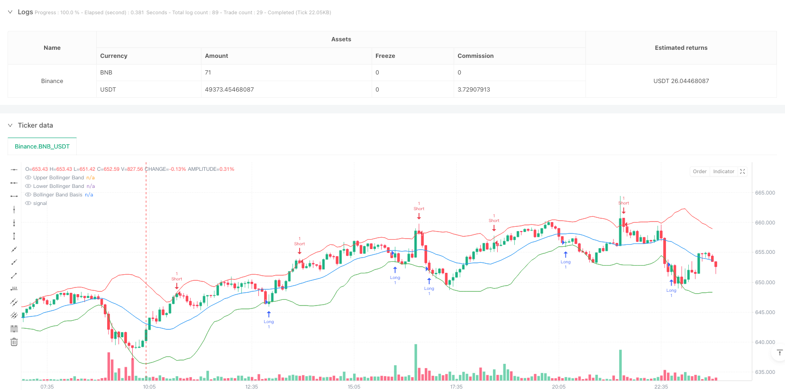Image resolution: width=785 pixels, height=390 pixels.
Task: Select the parallel channel lines tool
Action: 14,302
